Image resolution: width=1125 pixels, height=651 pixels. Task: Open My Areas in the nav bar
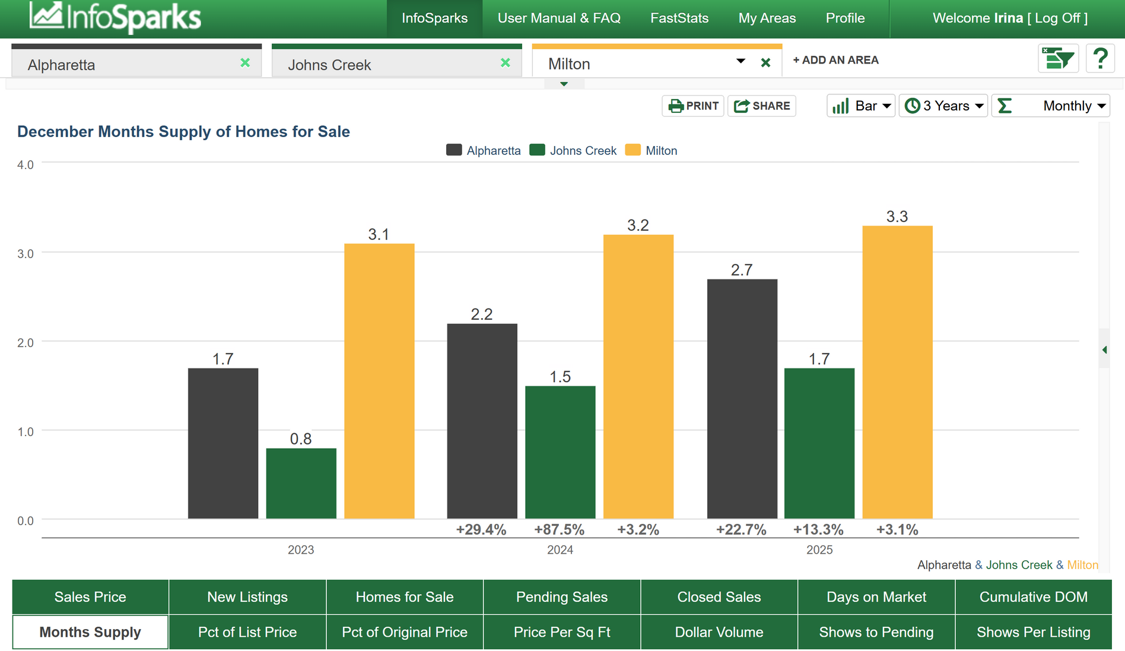click(x=767, y=18)
